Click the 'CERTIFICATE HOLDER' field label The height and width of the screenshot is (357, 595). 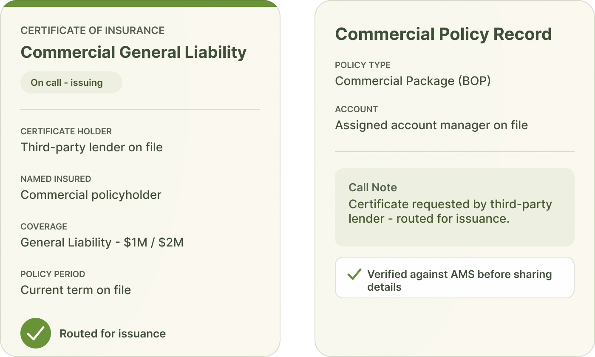[x=66, y=131]
